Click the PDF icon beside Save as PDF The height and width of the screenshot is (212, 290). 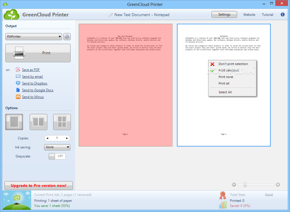pos(18,70)
